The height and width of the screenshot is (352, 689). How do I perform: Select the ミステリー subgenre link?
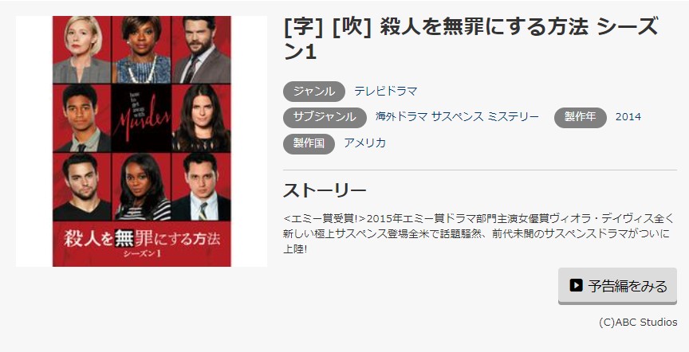coord(514,117)
